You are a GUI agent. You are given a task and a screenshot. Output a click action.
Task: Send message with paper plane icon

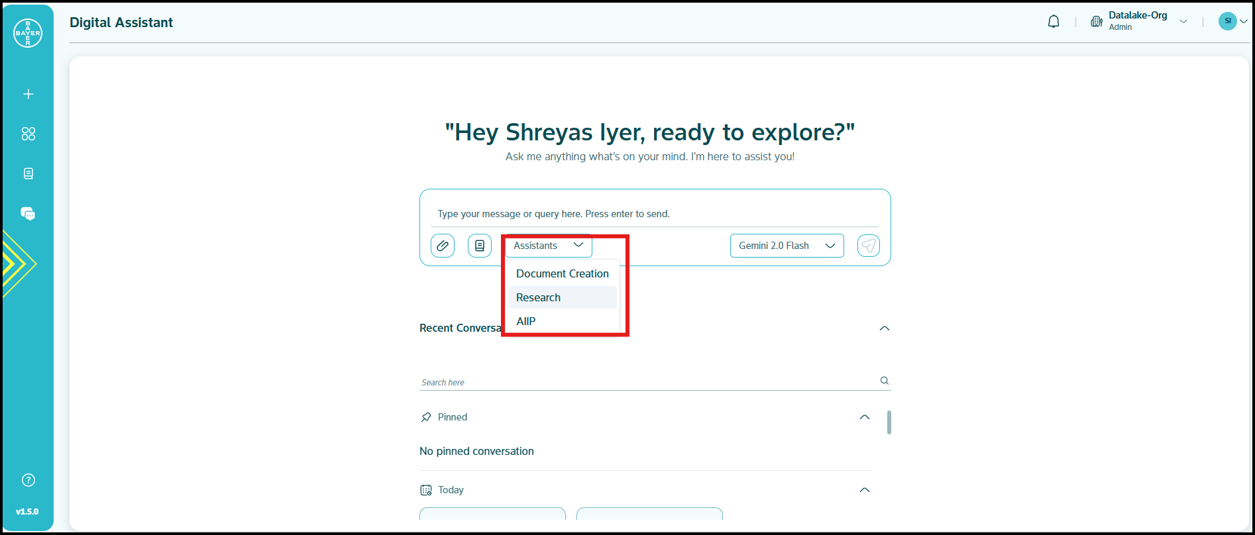tap(868, 246)
